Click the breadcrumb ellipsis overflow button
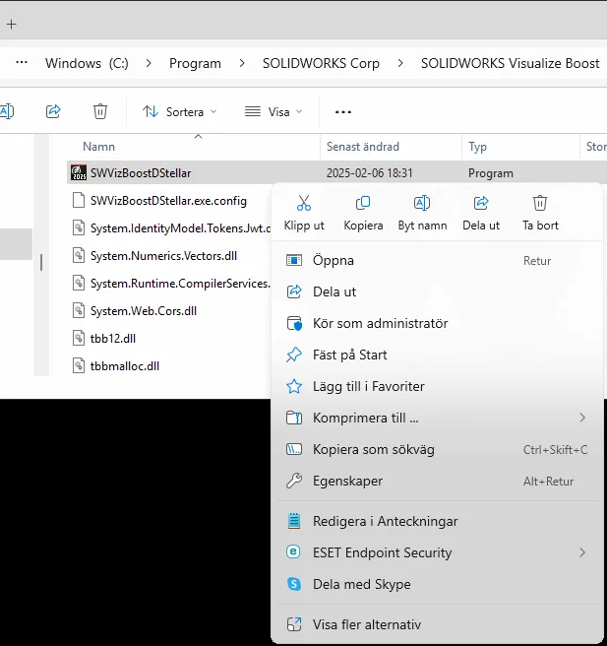Viewport: 607px width, 646px height. pos(22,63)
